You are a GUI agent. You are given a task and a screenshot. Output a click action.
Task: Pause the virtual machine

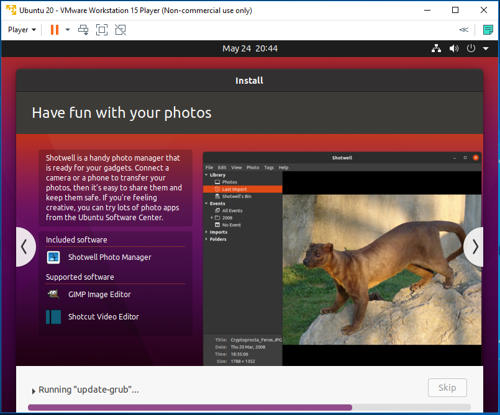tap(55, 30)
